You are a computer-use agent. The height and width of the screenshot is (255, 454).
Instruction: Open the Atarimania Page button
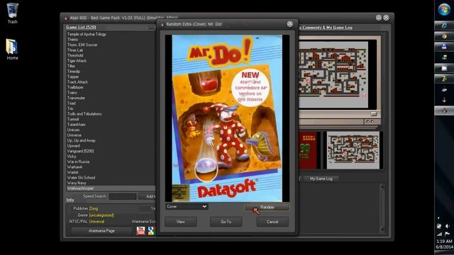(101, 231)
